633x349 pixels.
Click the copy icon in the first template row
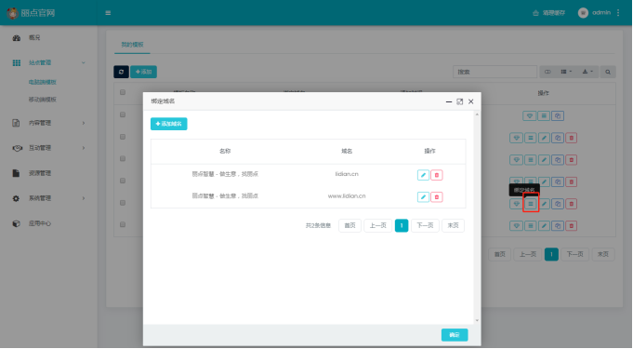tap(558, 116)
